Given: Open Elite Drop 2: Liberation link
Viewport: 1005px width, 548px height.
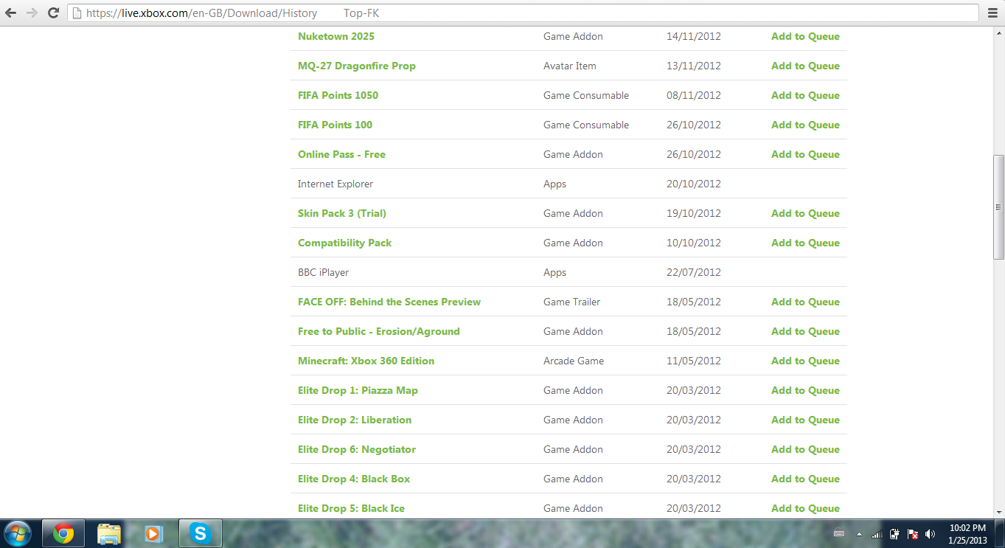Looking at the screenshot, I should [355, 420].
